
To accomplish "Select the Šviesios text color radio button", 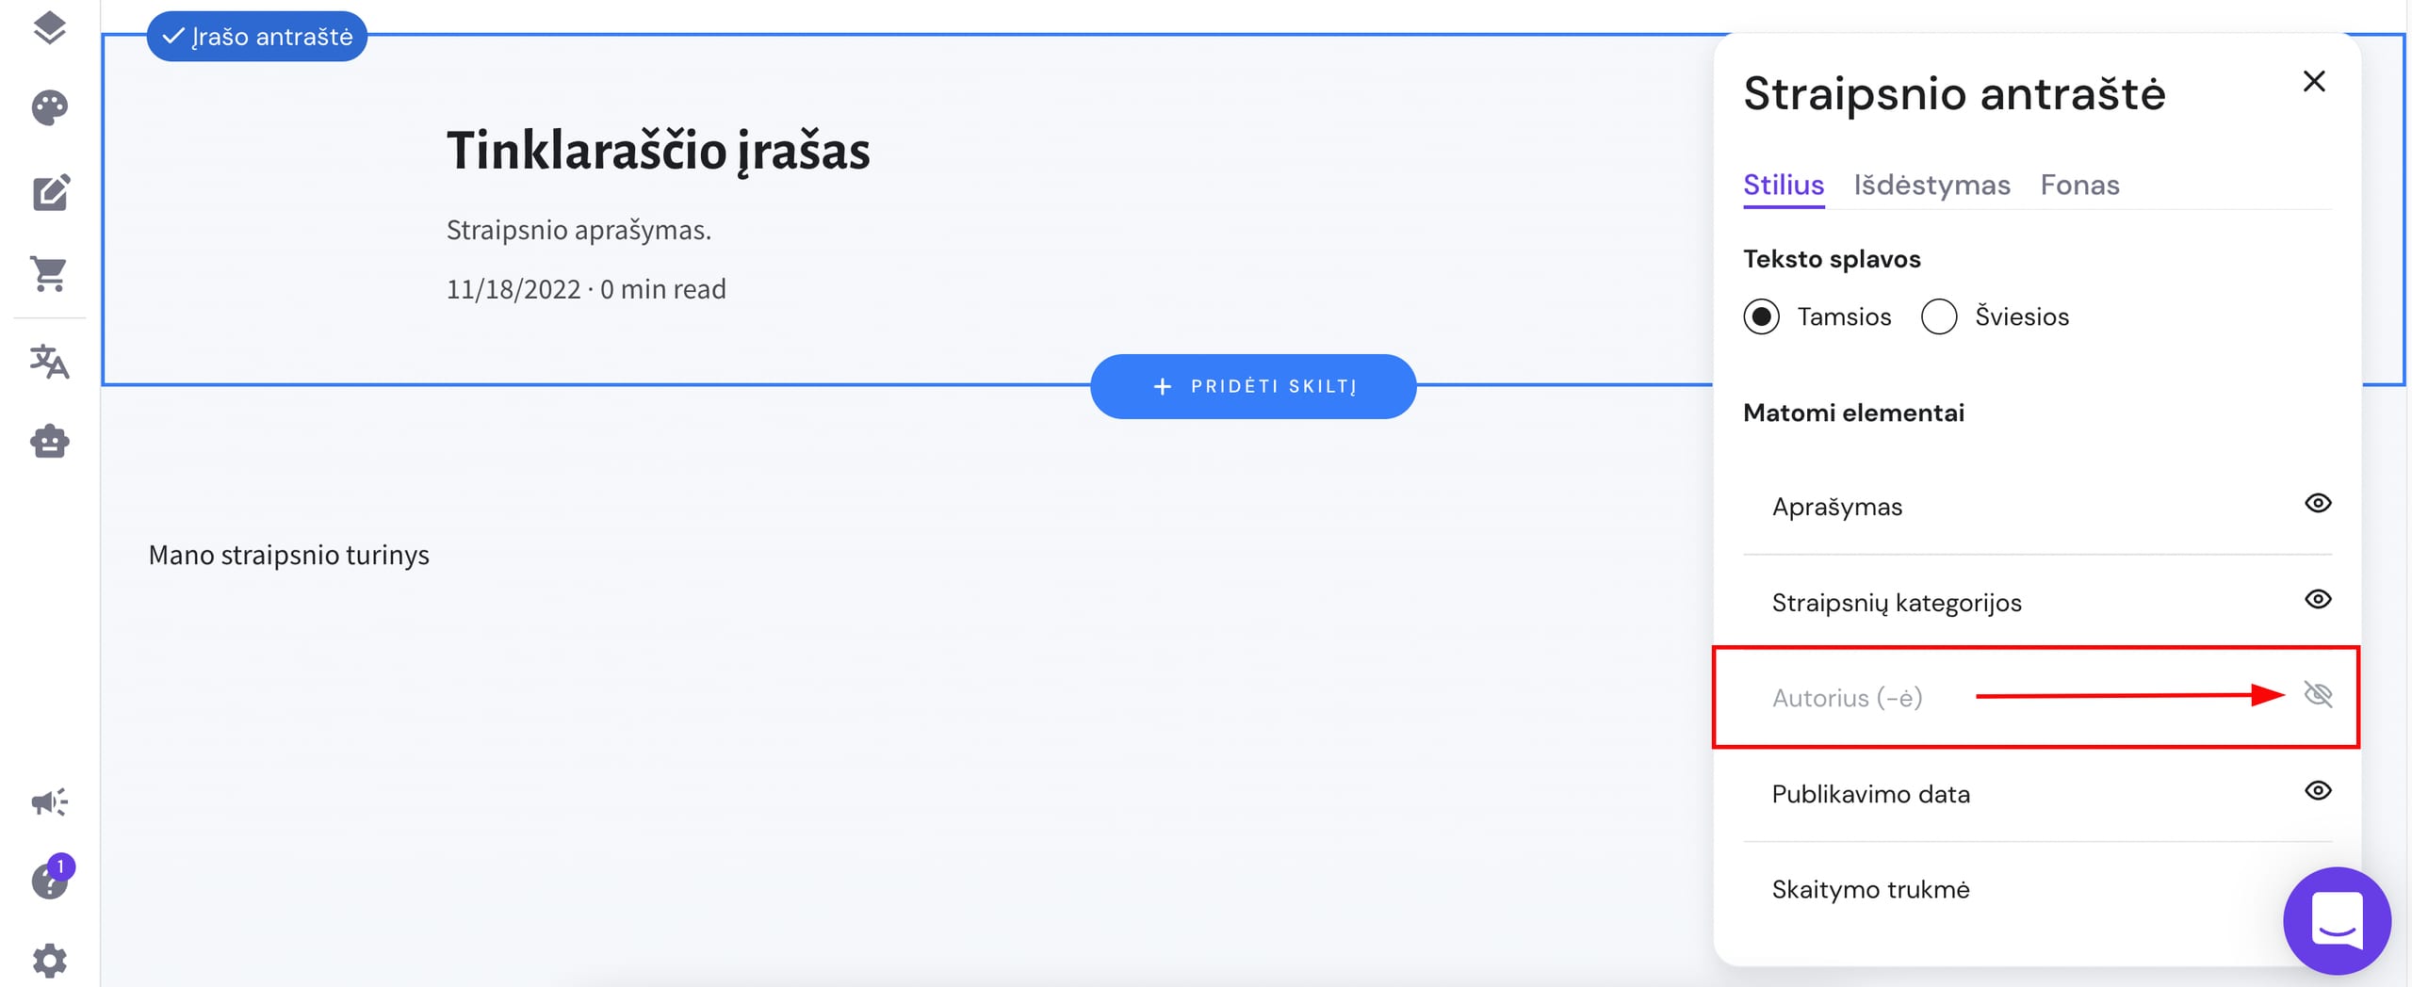I will pos(1938,316).
